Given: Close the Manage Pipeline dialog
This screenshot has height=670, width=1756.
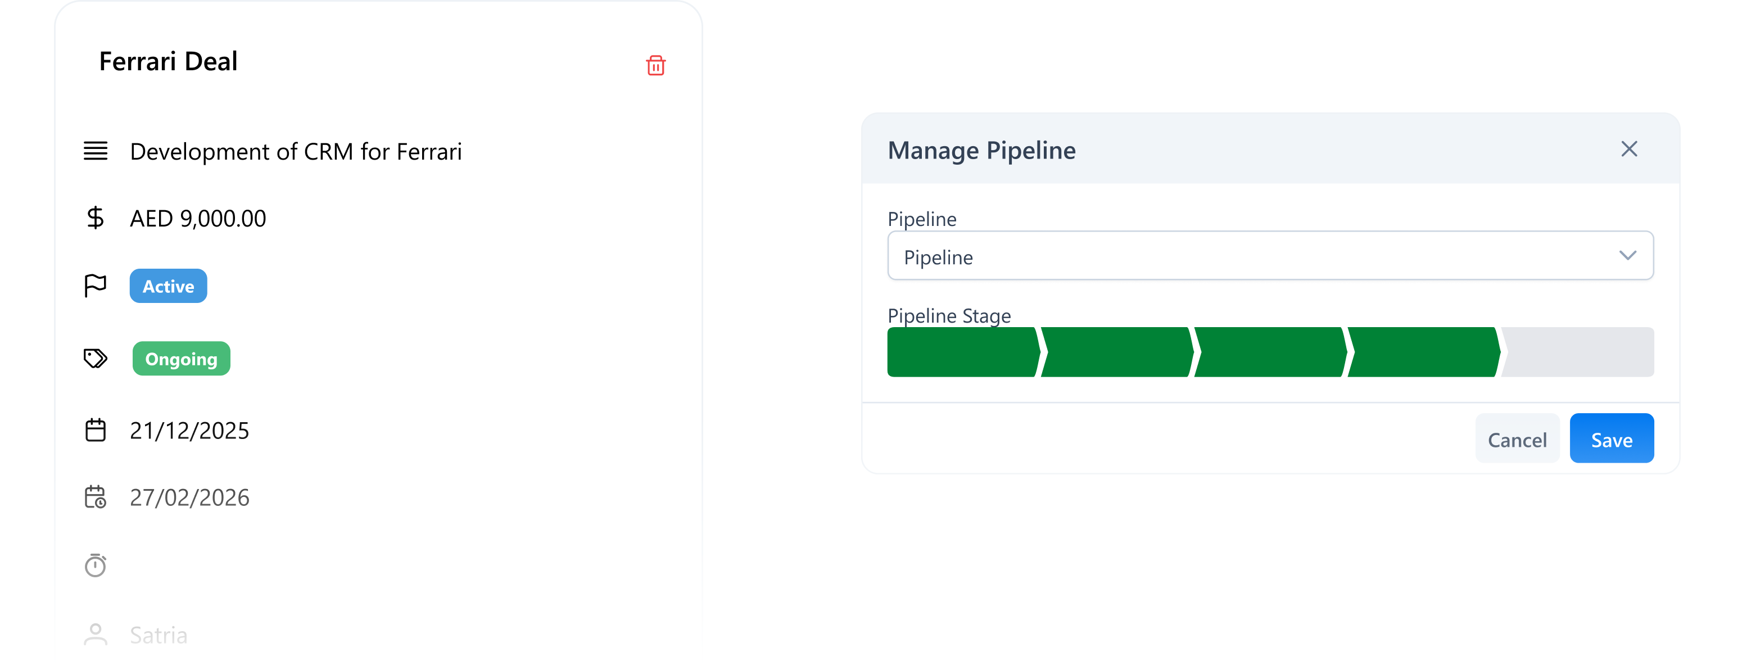Looking at the screenshot, I should click(1630, 148).
